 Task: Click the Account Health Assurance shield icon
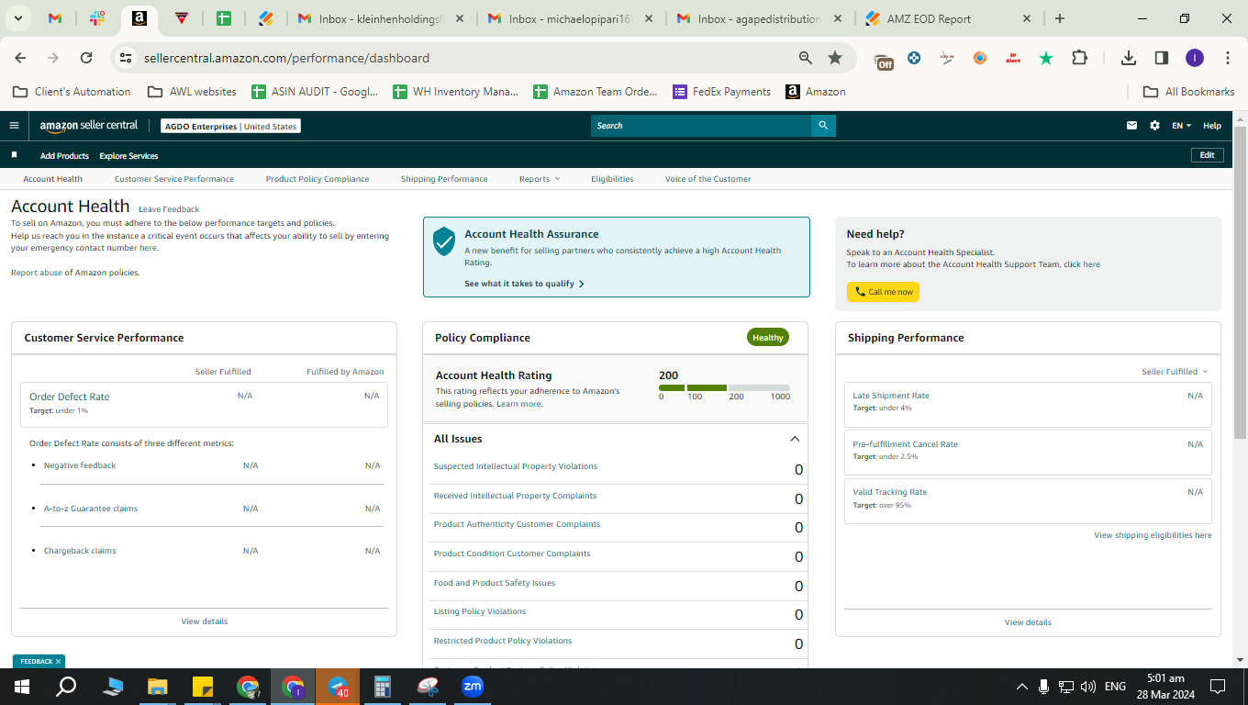pyautogui.click(x=444, y=241)
